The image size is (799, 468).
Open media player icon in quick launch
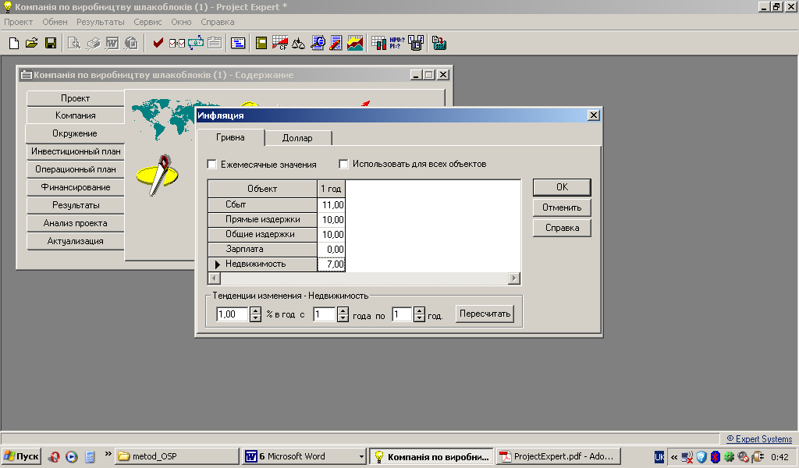pos(71,457)
